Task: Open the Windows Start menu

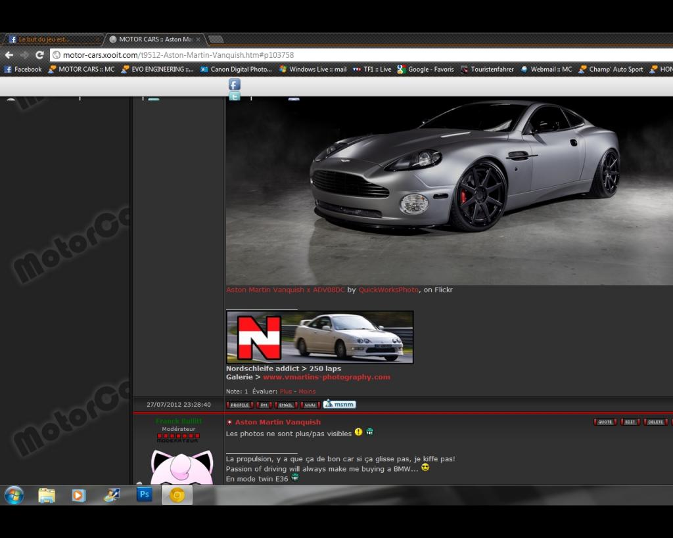Action: point(14,495)
